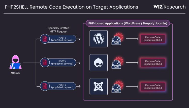
Task: Click the "Specially Crafted HTTP Request" caption
Action: [x=58, y=30]
